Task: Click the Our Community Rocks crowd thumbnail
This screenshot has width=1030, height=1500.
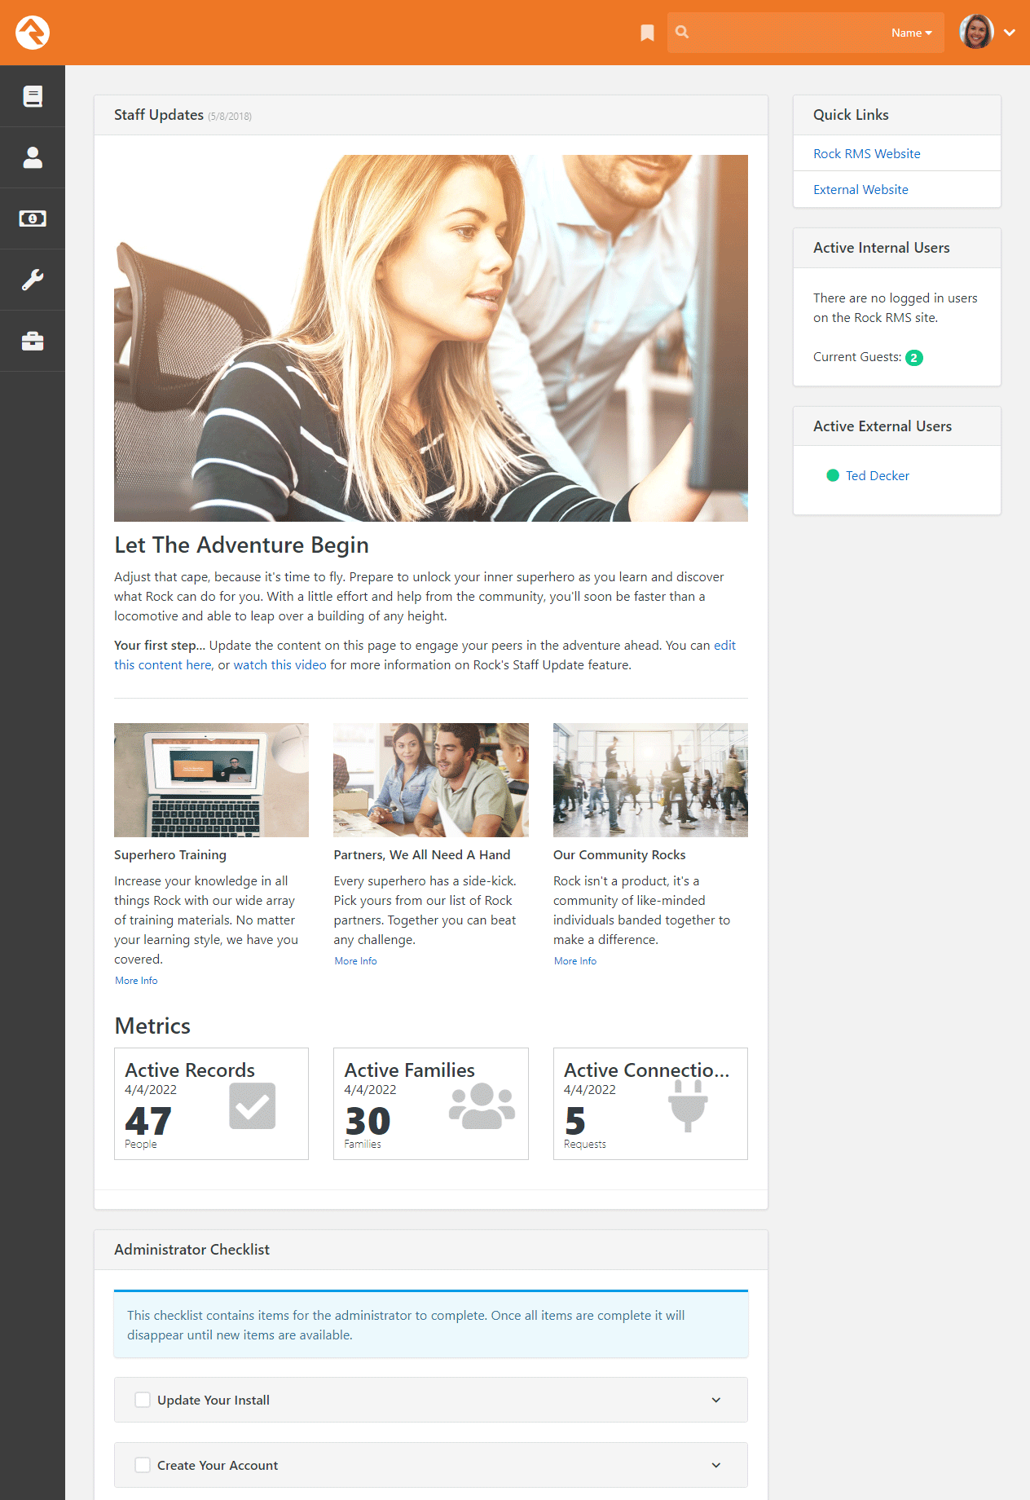Action: 650,780
